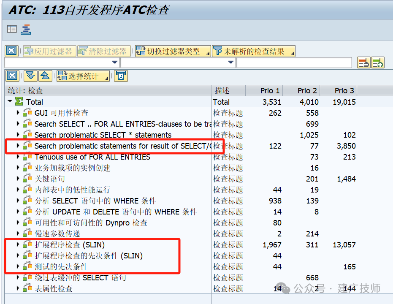This screenshot has width=393, height=304.
Task: Select Search problematic statements for result row
Action: (x=123, y=146)
